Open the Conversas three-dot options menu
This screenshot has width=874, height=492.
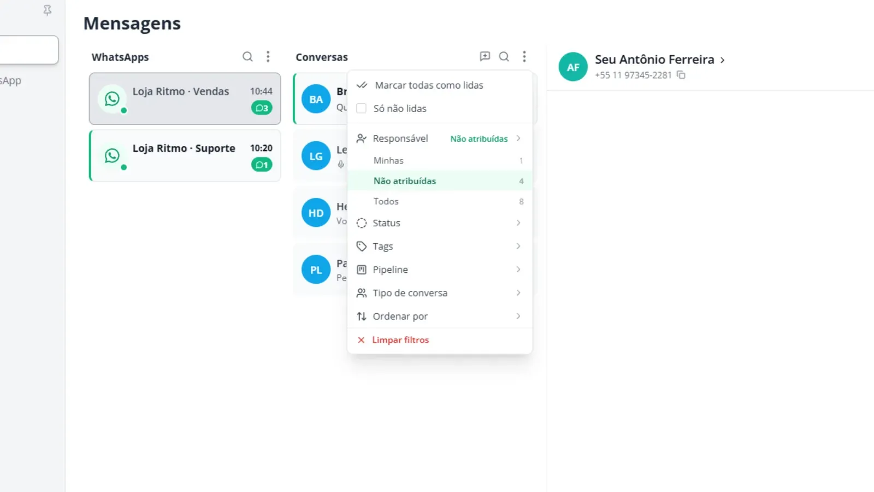[x=524, y=56]
